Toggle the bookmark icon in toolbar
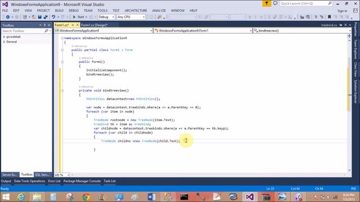360x202 pixels. tap(329, 17)
